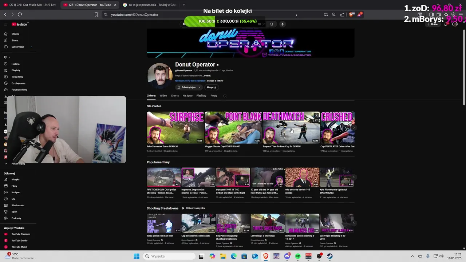Image resolution: width=466 pixels, height=262 pixels.
Task: Open 'Fake Surrender Turns DEADLY!' video title
Action: click(x=162, y=147)
